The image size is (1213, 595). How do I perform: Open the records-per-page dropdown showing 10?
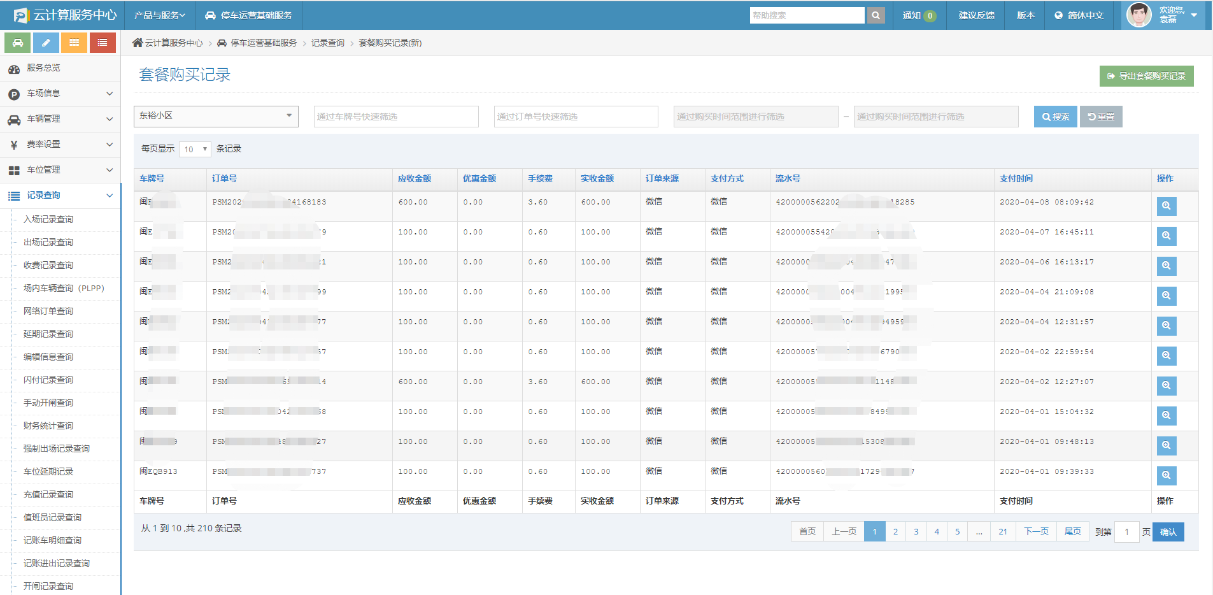(x=195, y=149)
